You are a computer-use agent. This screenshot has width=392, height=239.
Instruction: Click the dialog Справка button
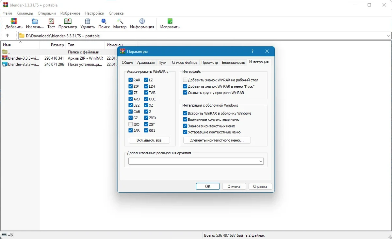pos(260,187)
